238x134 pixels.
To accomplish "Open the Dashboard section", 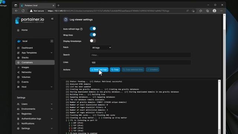I will 27,48.
